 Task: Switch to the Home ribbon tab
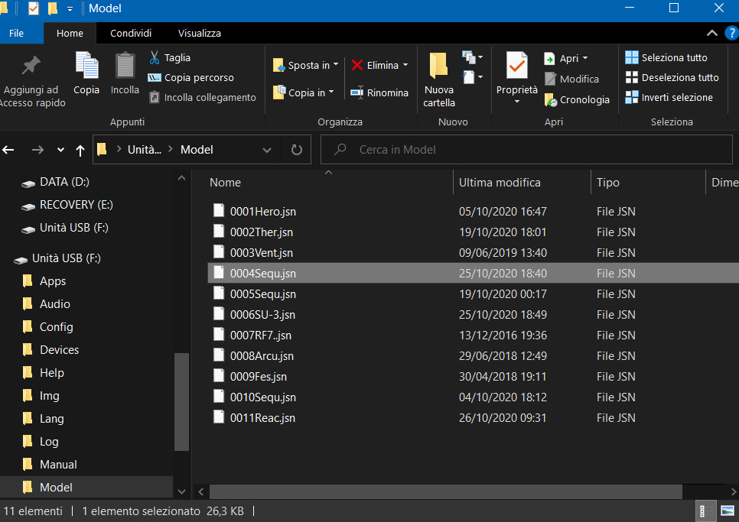70,33
